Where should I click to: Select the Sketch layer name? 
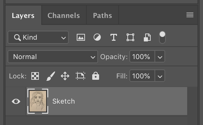[64, 101]
